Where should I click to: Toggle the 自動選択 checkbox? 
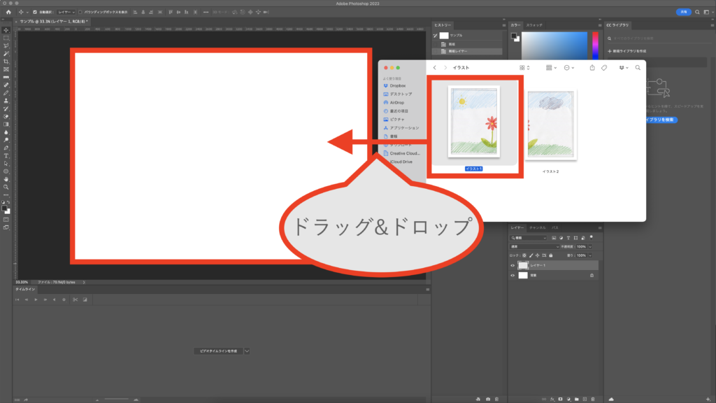[36, 12]
